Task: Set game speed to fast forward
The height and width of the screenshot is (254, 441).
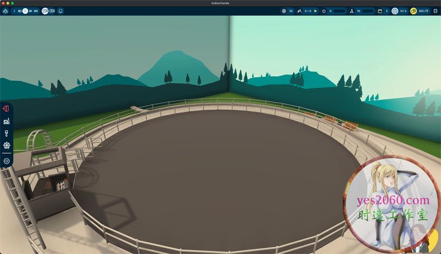Action: (31, 11)
